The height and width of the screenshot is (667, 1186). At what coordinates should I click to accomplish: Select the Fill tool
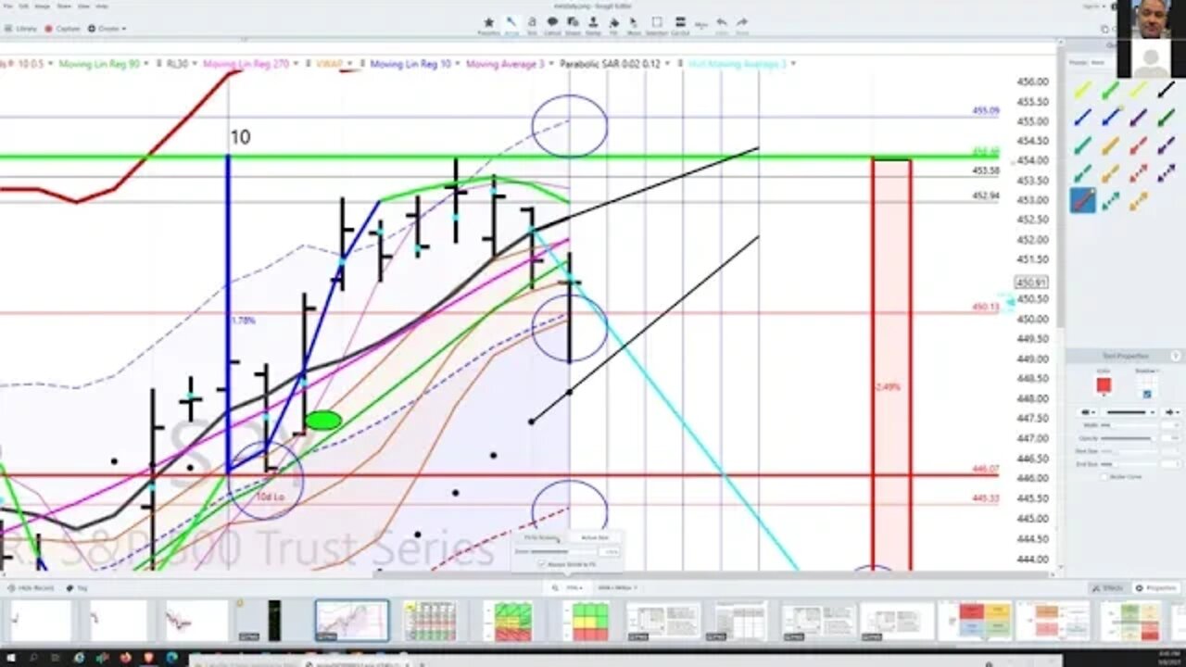pos(614,25)
